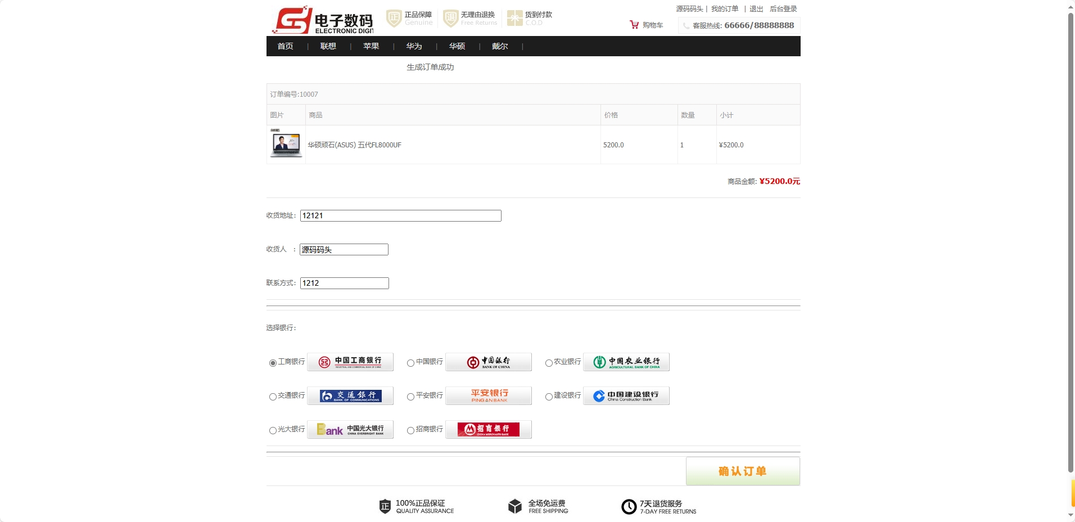Click the 正品保障 genuine guarantee icon
This screenshot has width=1075, height=522.
pos(393,17)
